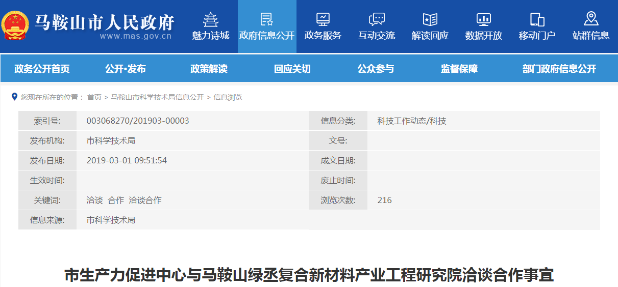Screen dimensions: 618x287
Task: Click index number 003068270/201903-00003
Action: click(138, 121)
